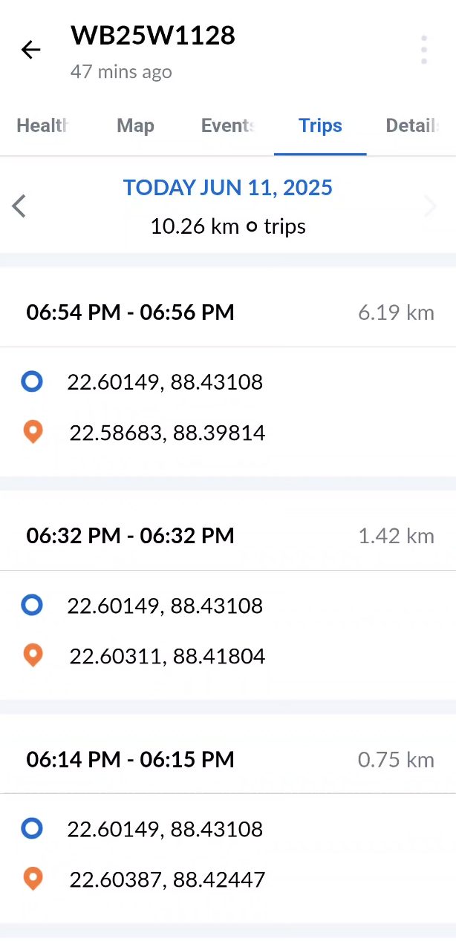
Task: Switch to the Map tab
Action: coord(135,125)
